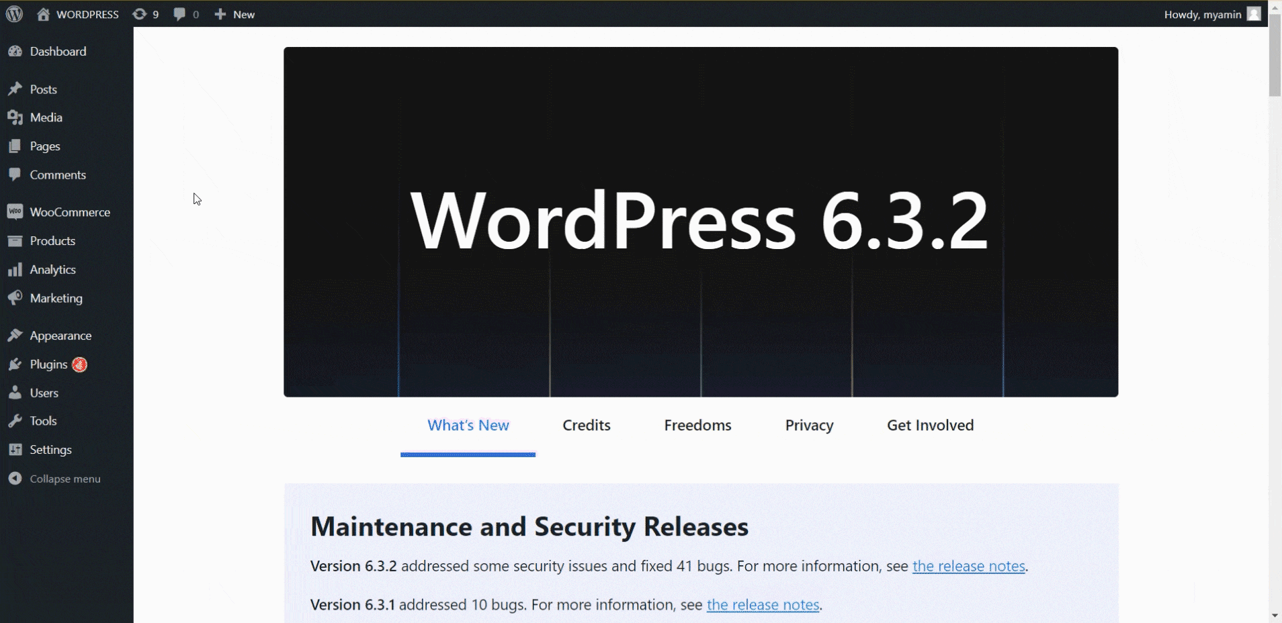Open WooCommerce menu item

pyautogui.click(x=70, y=212)
